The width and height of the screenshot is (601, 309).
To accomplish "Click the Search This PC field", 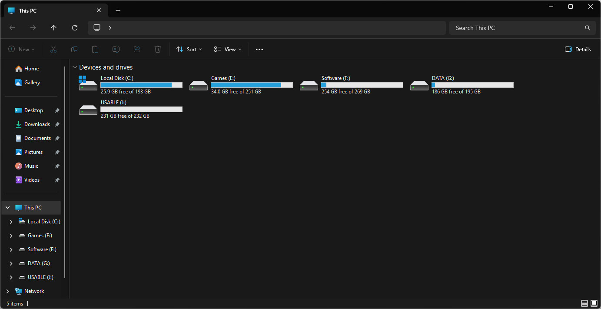I will click(x=517, y=28).
